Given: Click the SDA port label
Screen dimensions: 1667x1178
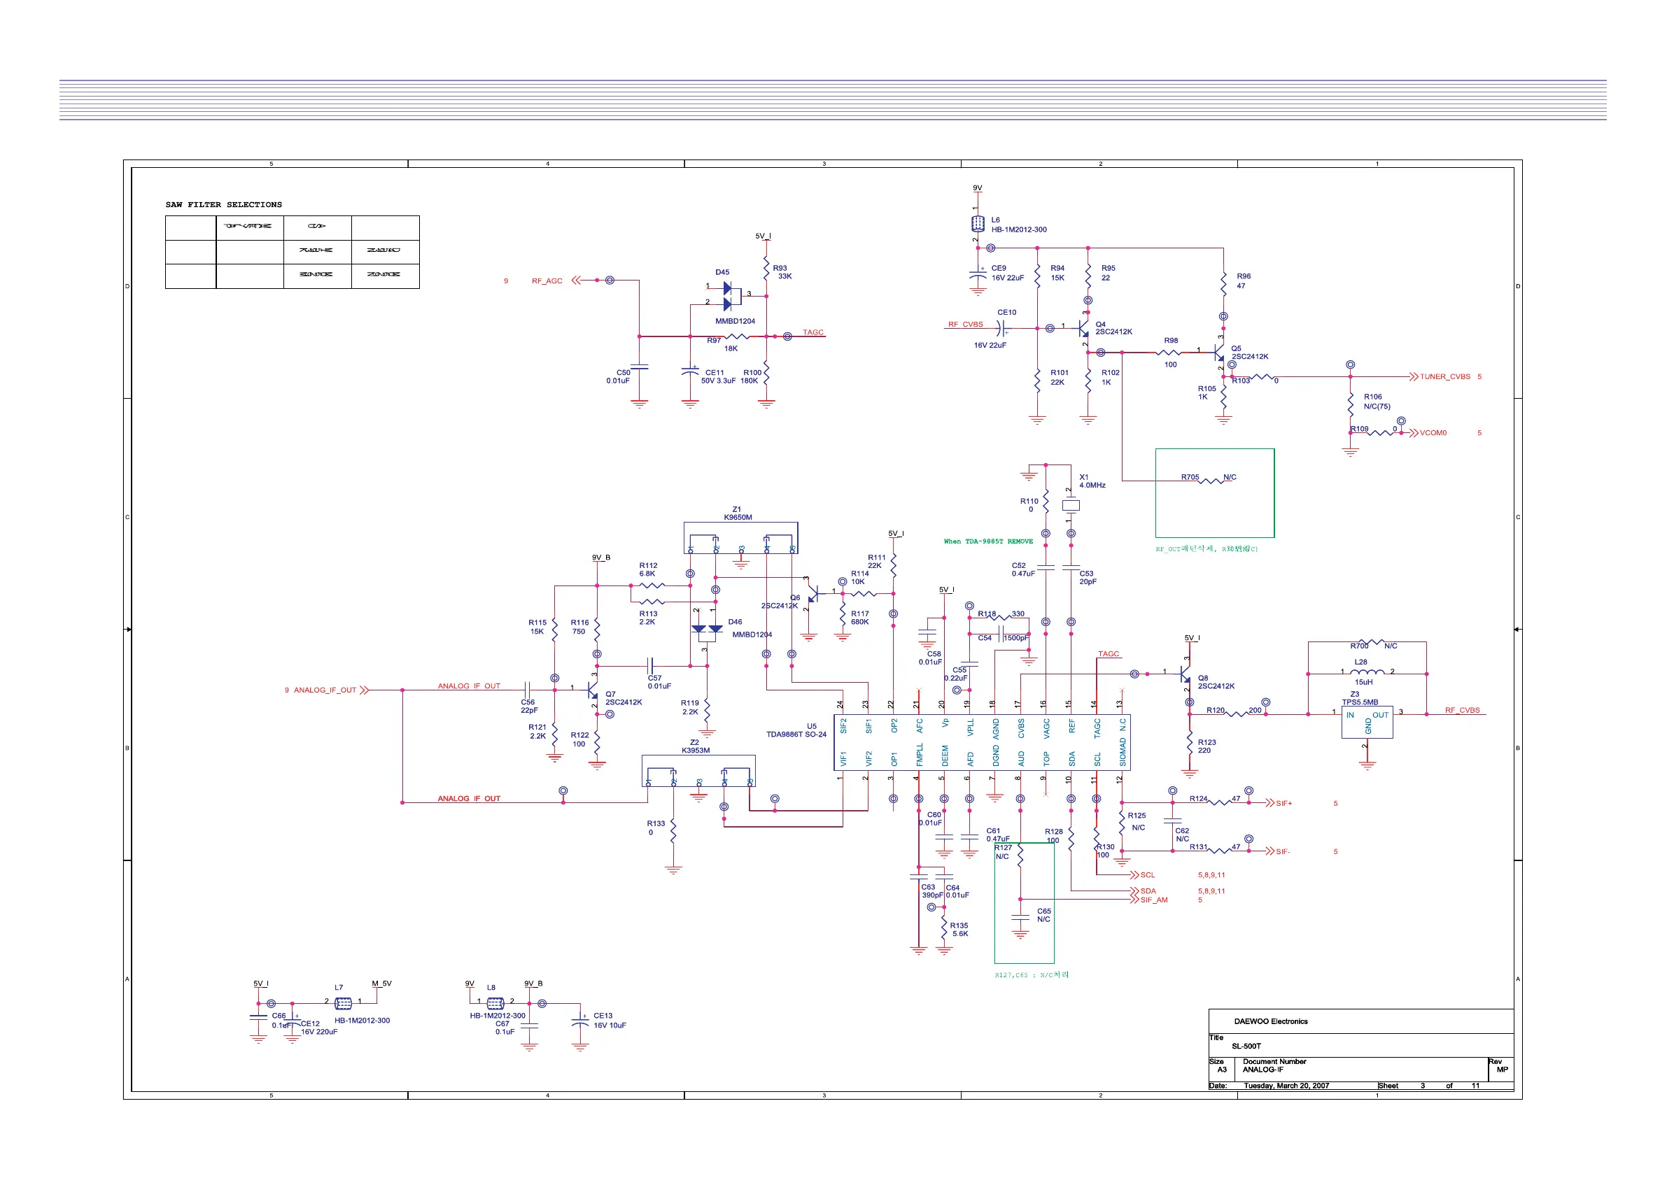Looking at the screenshot, I should pyautogui.click(x=1148, y=891).
